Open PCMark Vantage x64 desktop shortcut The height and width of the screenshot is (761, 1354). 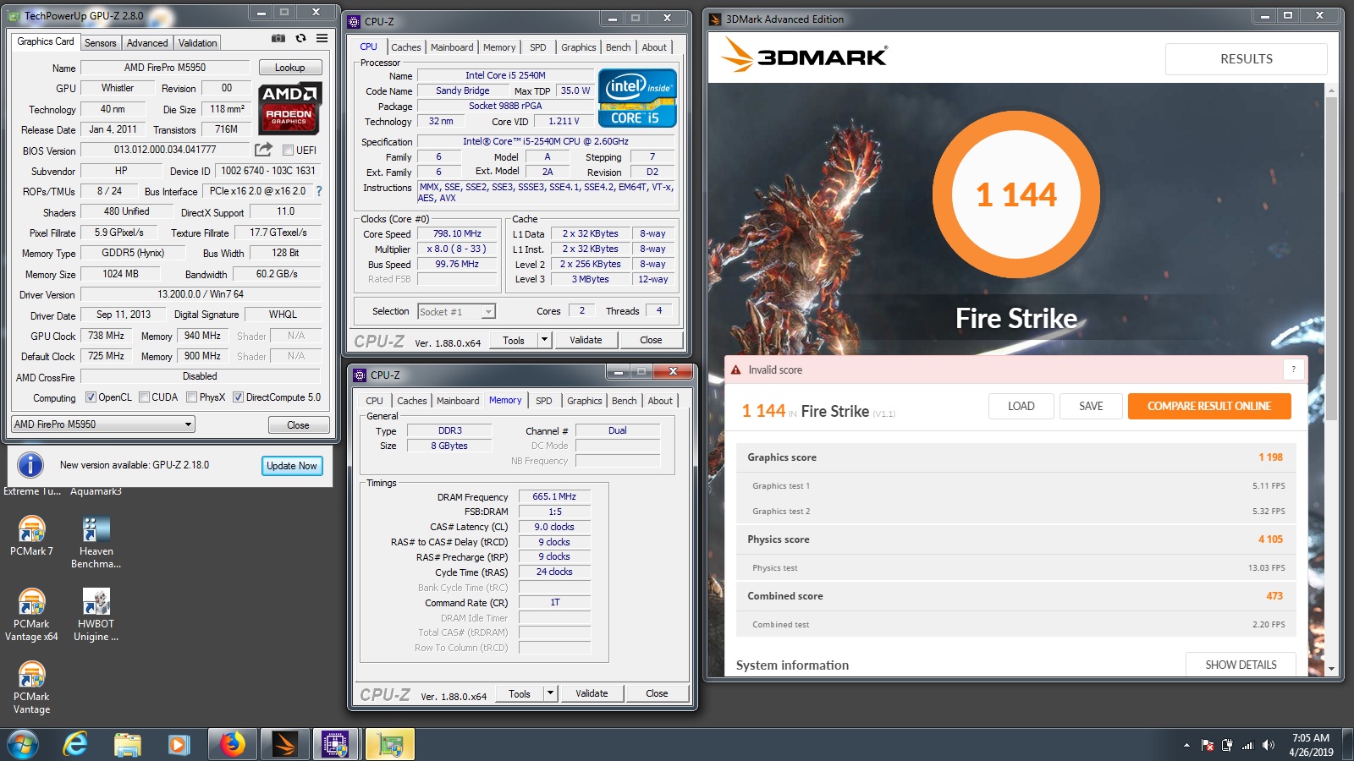click(31, 615)
